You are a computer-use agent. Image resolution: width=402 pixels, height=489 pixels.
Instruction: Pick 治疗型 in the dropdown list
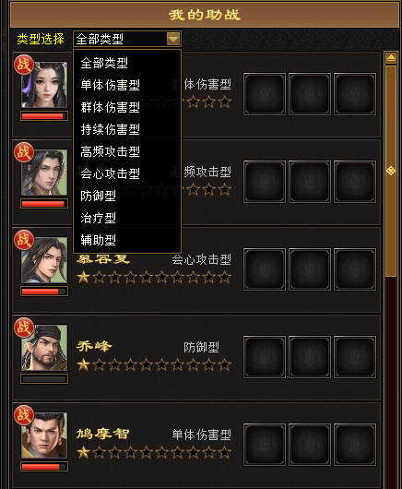point(98,218)
